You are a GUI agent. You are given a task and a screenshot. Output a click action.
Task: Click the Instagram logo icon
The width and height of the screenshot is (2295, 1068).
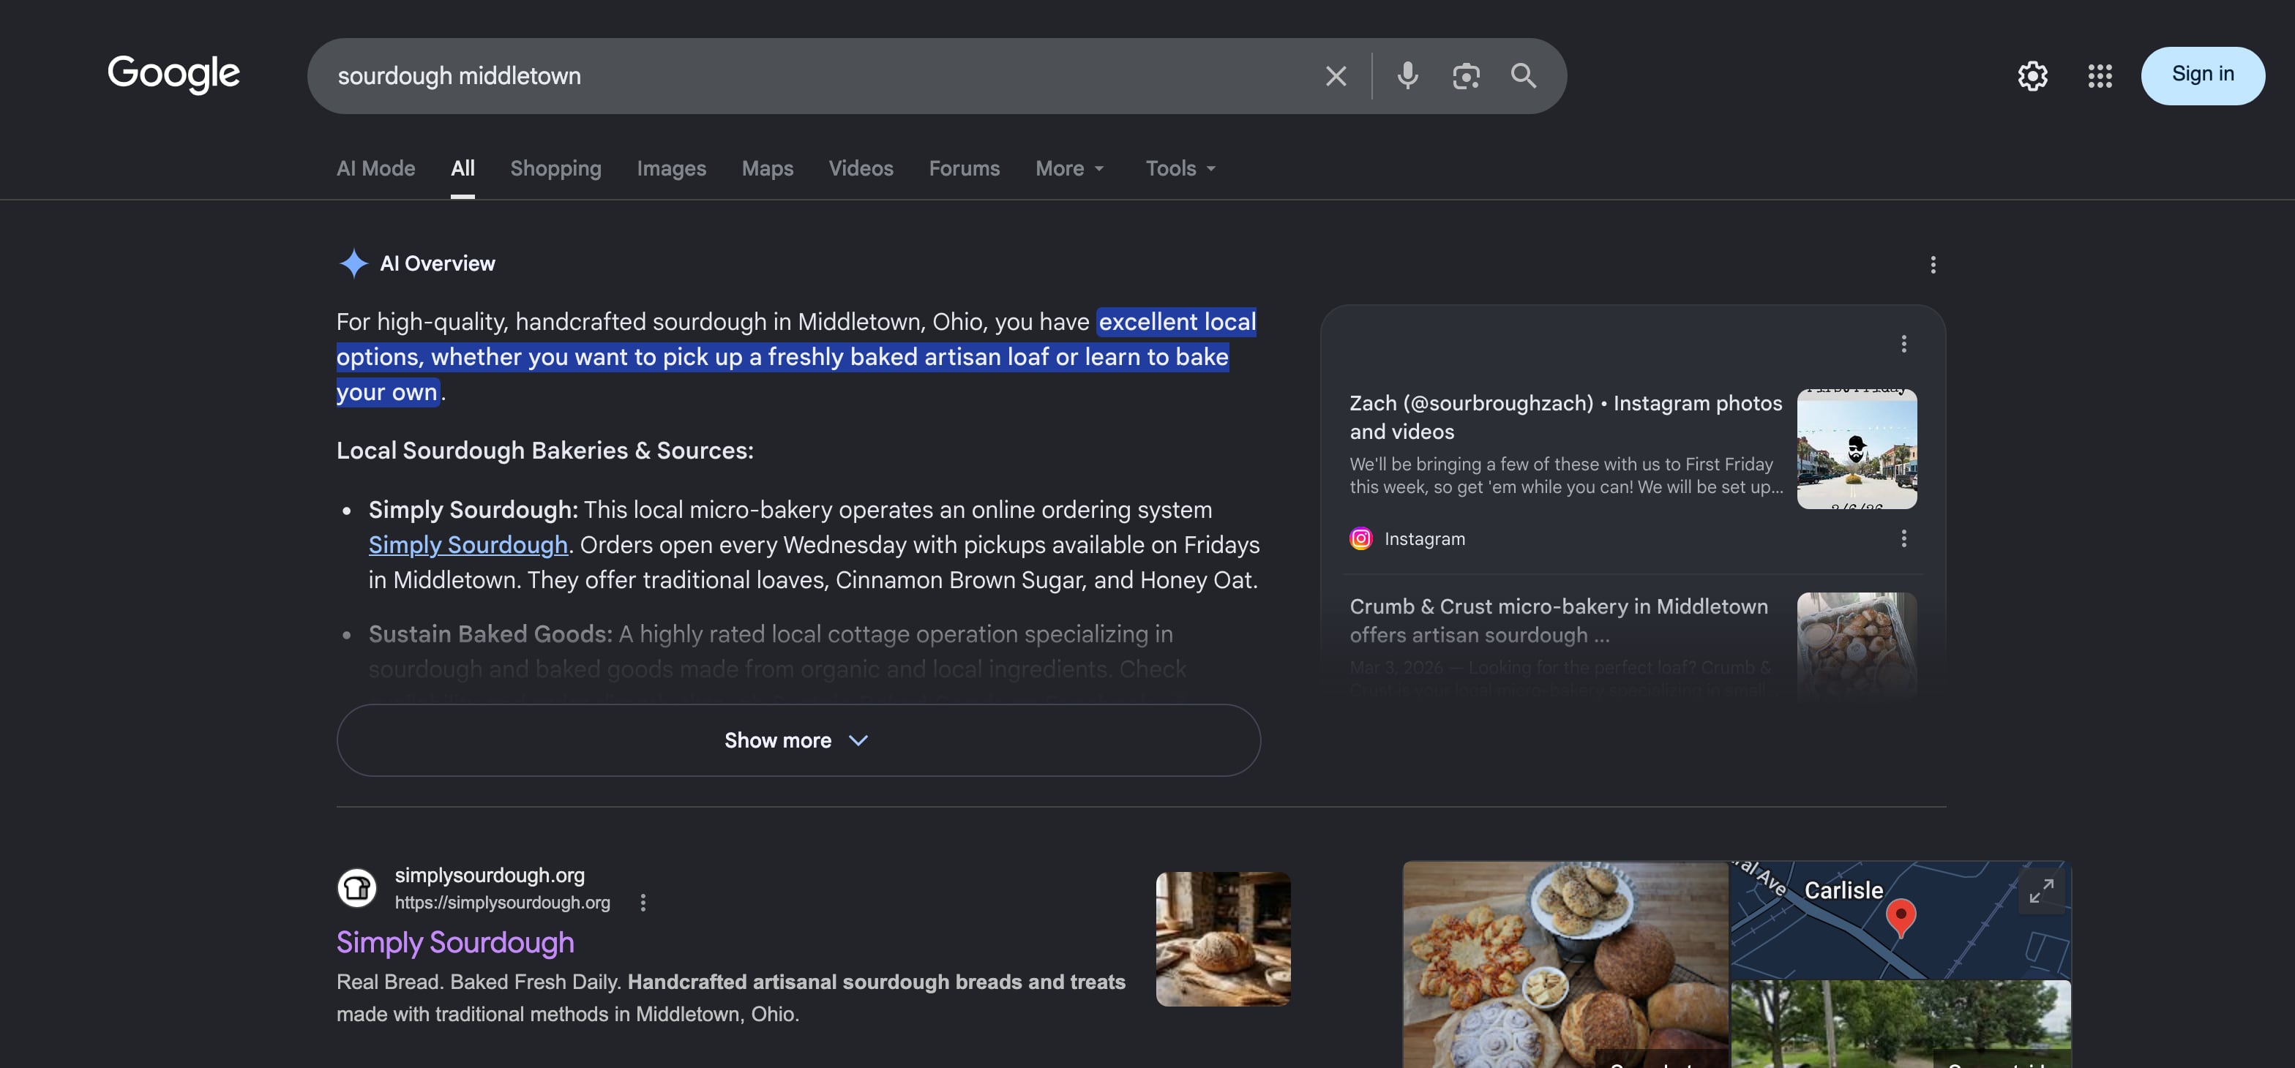point(1360,538)
